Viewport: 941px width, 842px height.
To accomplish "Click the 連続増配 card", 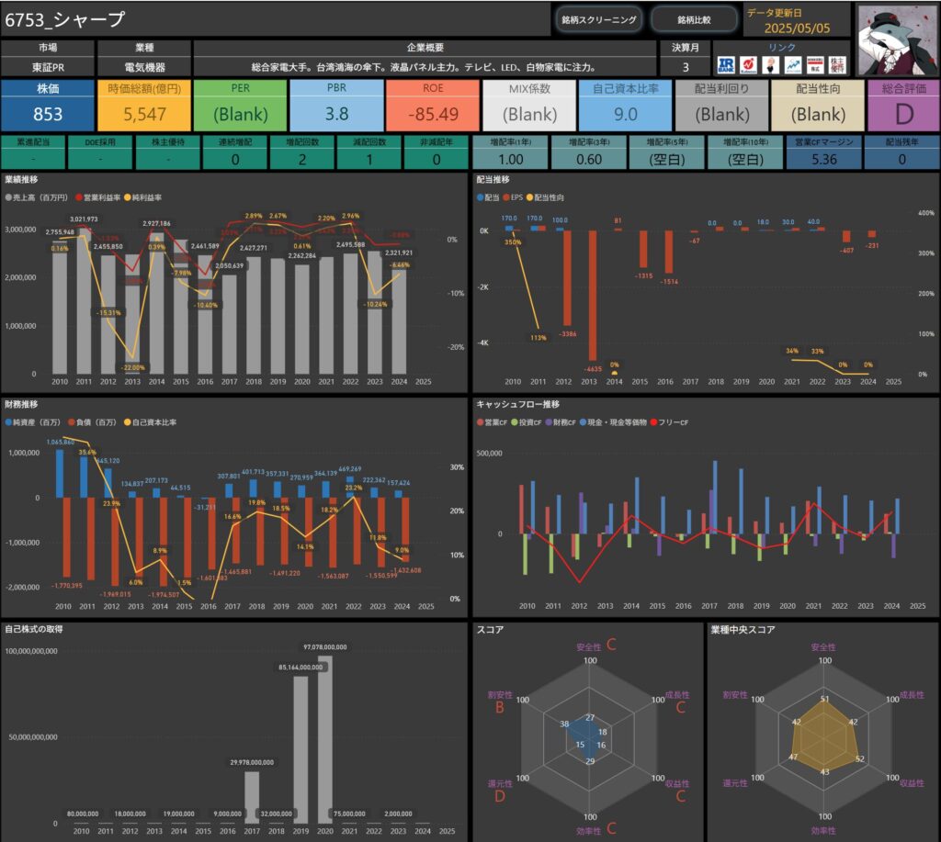I will (234, 152).
